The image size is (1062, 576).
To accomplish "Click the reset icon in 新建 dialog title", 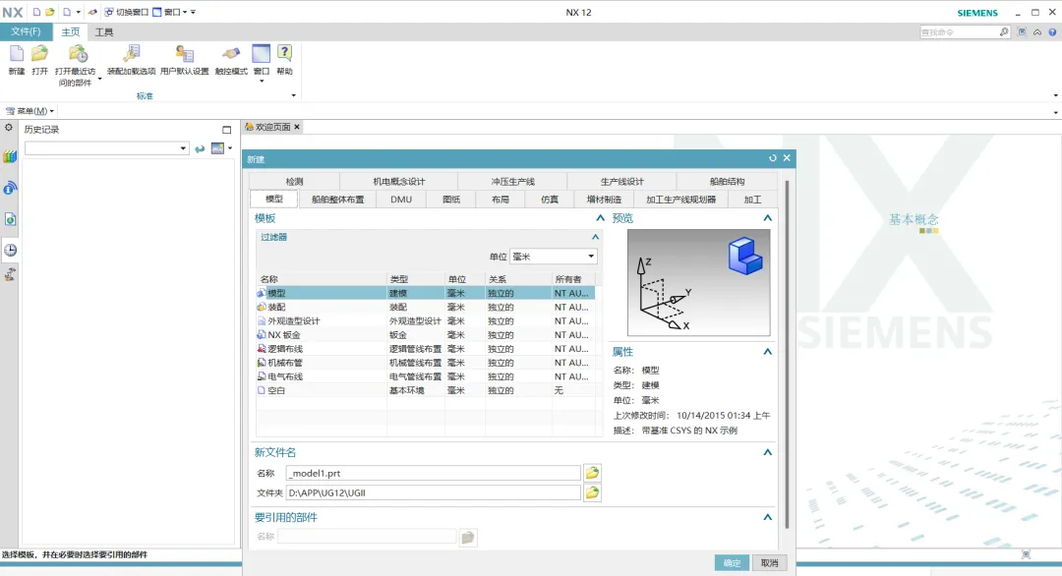I will pos(773,158).
